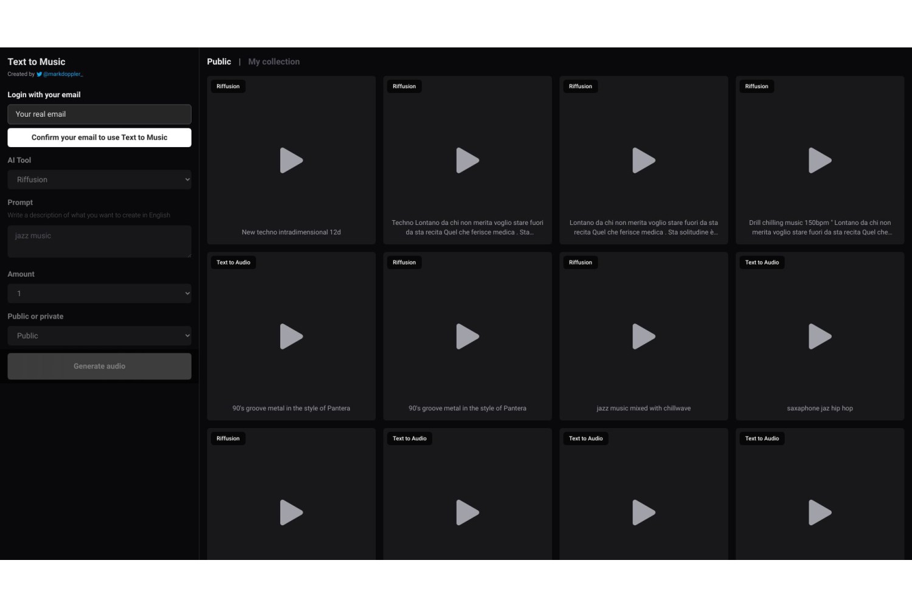Click the Twitter bird icon beside @markdoppler_
The height and width of the screenshot is (608, 912).
coord(39,74)
